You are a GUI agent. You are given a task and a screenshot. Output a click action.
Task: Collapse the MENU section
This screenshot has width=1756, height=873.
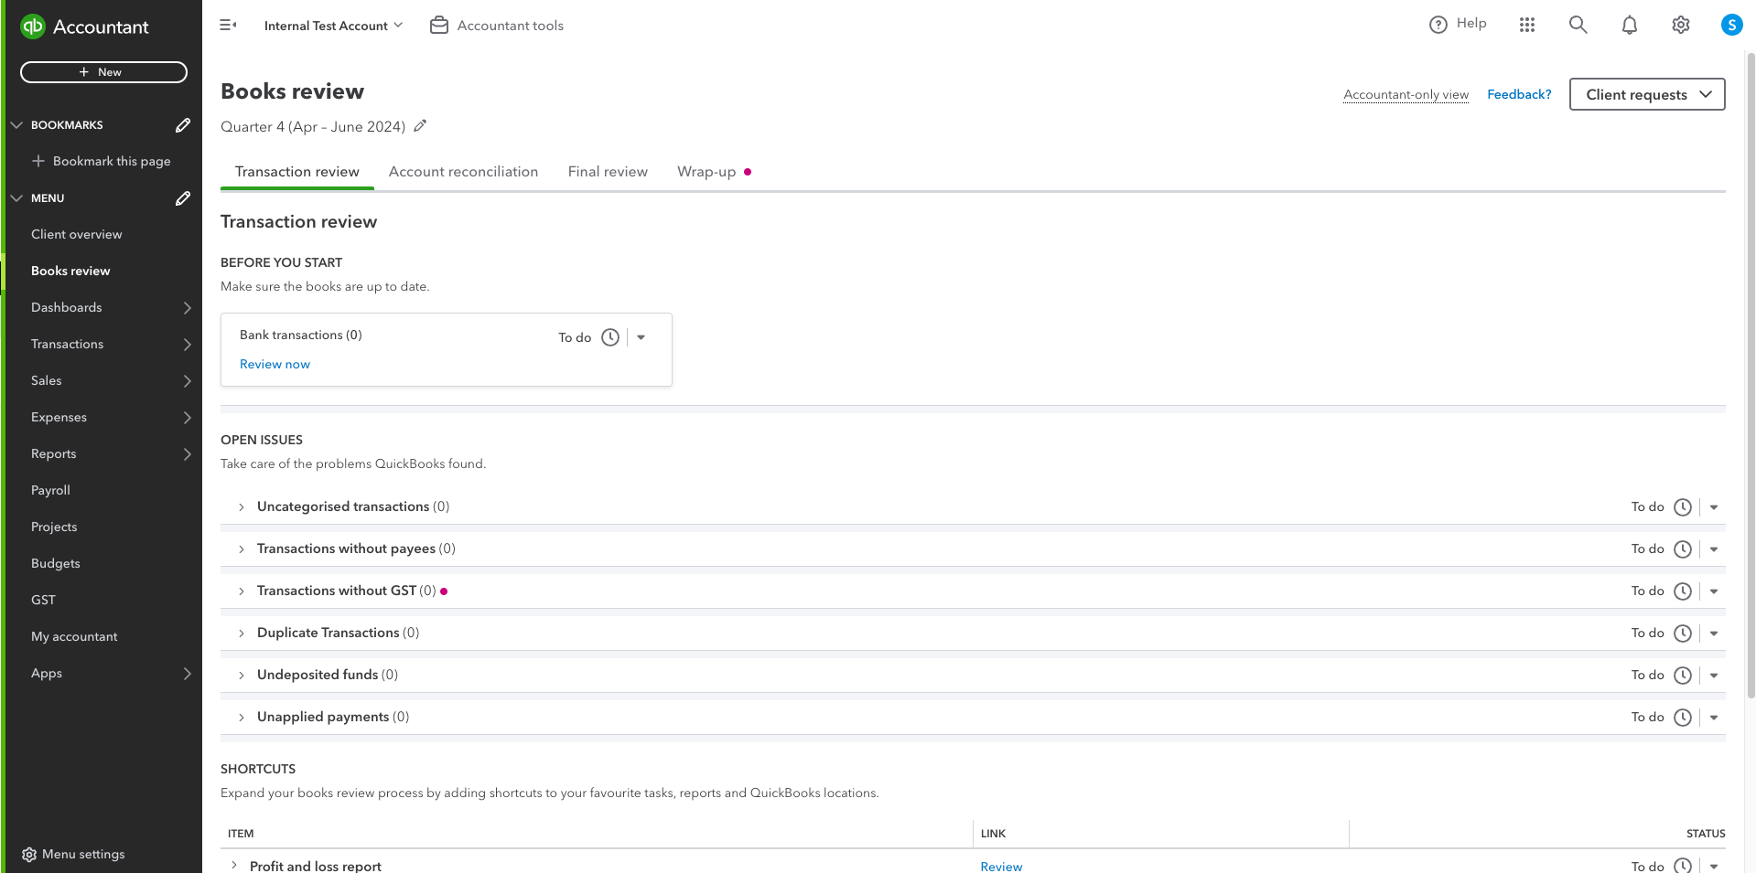(x=16, y=198)
